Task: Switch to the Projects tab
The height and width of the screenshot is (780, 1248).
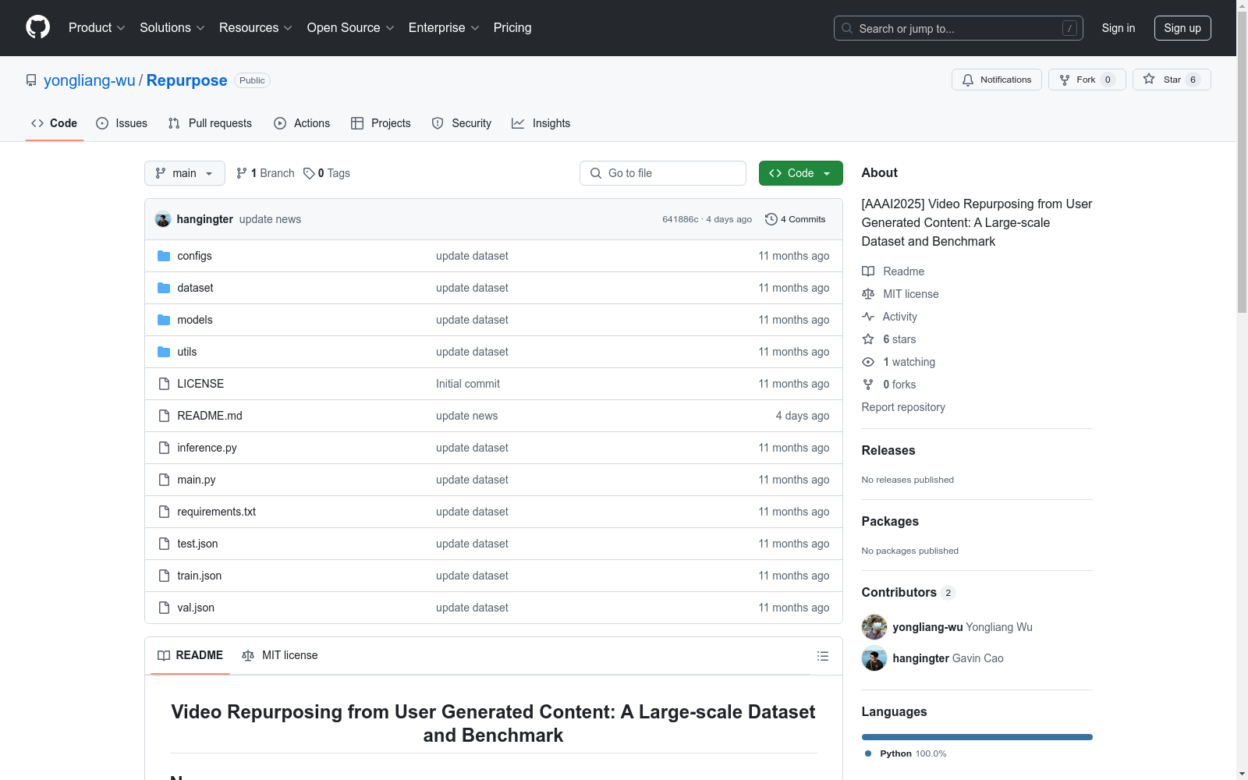Action: [x=381, y=123]
